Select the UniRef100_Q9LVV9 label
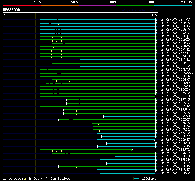Screen dimensions: 195x181 point(175,86)
